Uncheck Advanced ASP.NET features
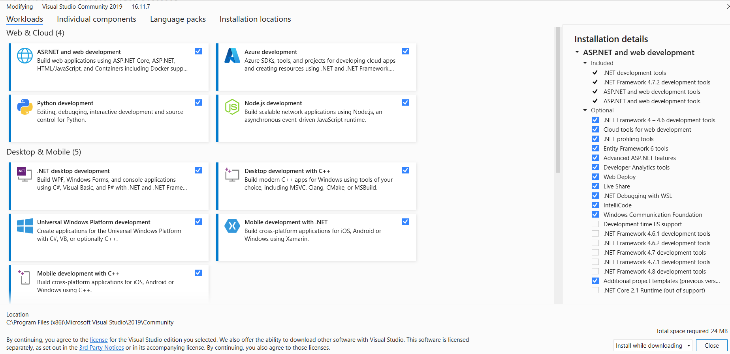 [x=595, y=158]
